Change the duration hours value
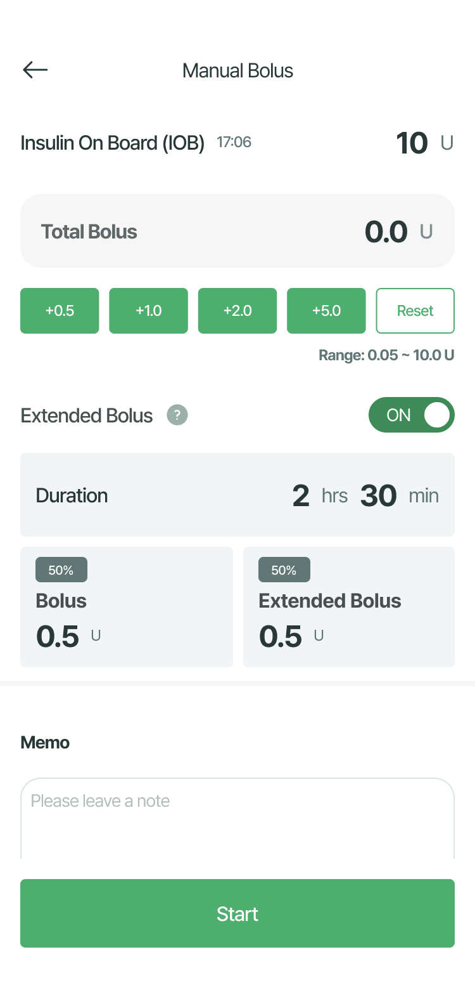 [x=301, y=495]
